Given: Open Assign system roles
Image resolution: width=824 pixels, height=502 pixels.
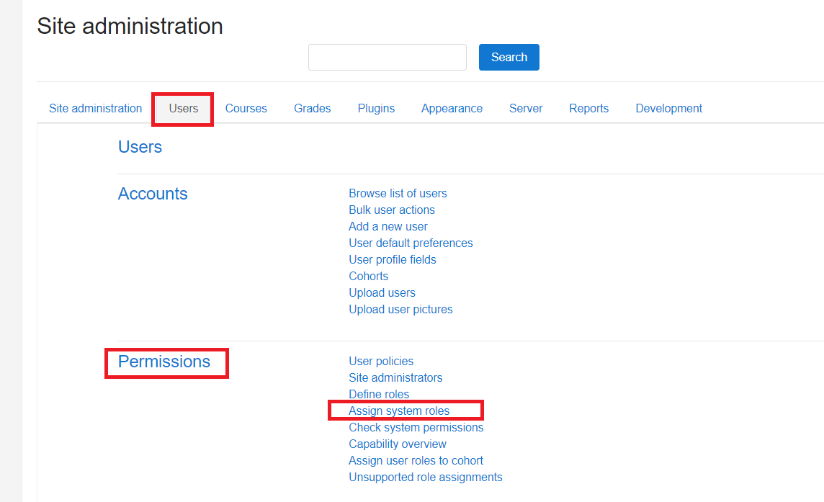Looking at the screenshot, I should 399,410.
